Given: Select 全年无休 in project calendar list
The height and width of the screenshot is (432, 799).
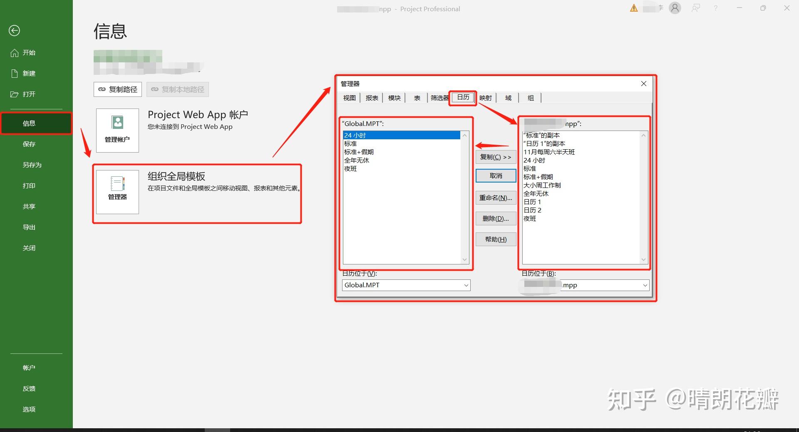Looking at the screenshot, I should coord(581,194).
